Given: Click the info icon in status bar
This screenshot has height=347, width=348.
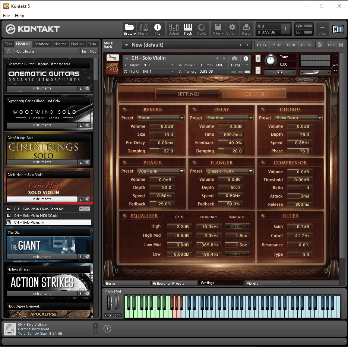Looking at the screenshot, I should 107,329.
